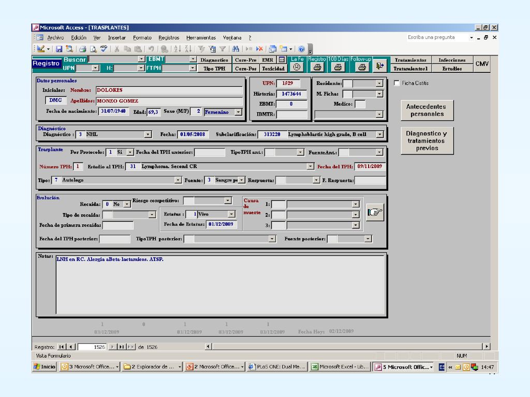530x397 pixels.
Task: Click the Paste clipboard icon
Action: click(138, 49)
